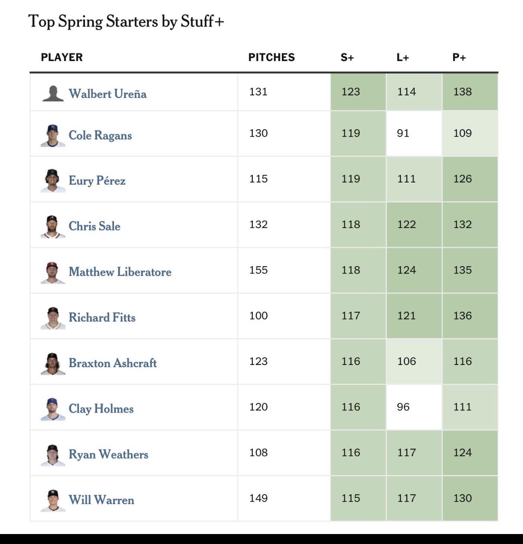Click Eury Pérez's headshot thumbnail
The image size is (523, 544).
click(53, 181)
